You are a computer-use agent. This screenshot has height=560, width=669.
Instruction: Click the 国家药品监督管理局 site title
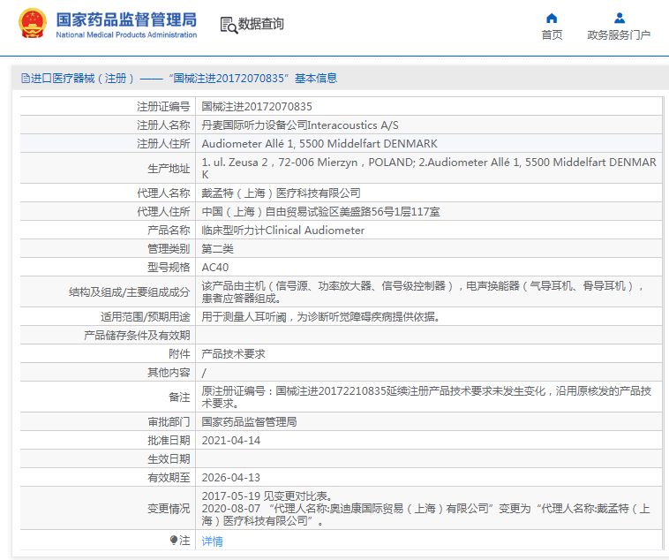point(126,19)
